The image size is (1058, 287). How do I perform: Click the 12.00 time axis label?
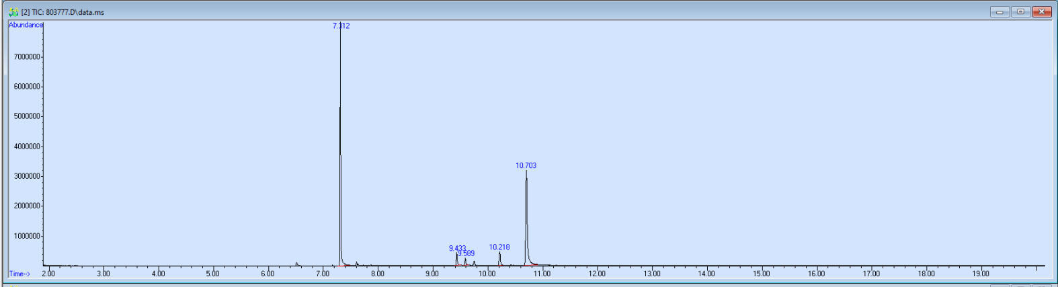(597, 274)
